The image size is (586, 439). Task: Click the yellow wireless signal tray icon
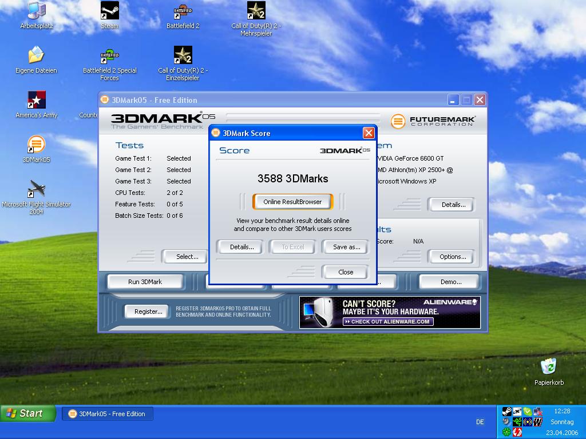(527, 422)
